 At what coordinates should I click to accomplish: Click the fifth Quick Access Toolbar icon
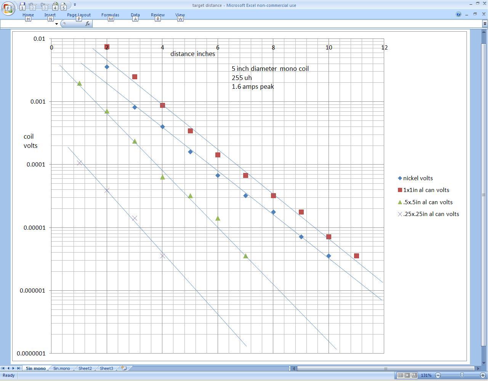point(64,5)
